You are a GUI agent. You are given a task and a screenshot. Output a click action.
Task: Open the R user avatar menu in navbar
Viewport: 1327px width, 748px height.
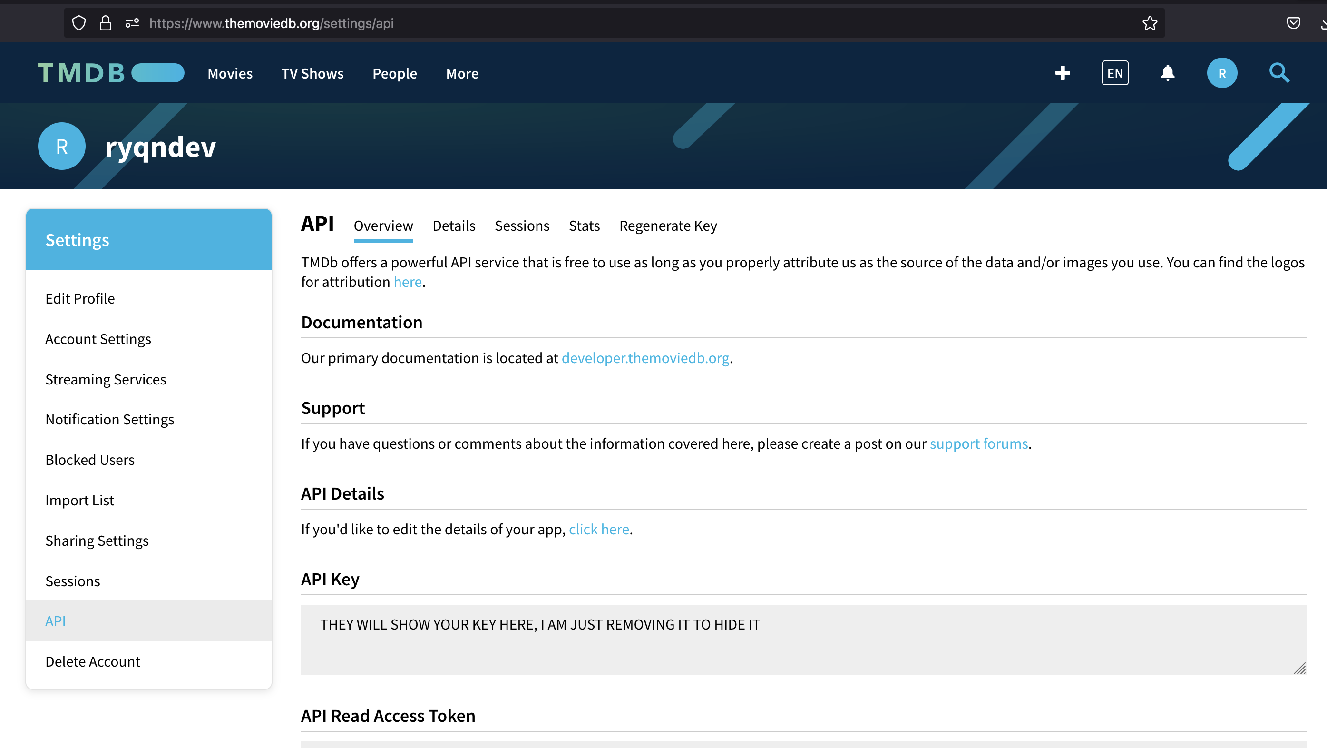(x=1222, y=73)
